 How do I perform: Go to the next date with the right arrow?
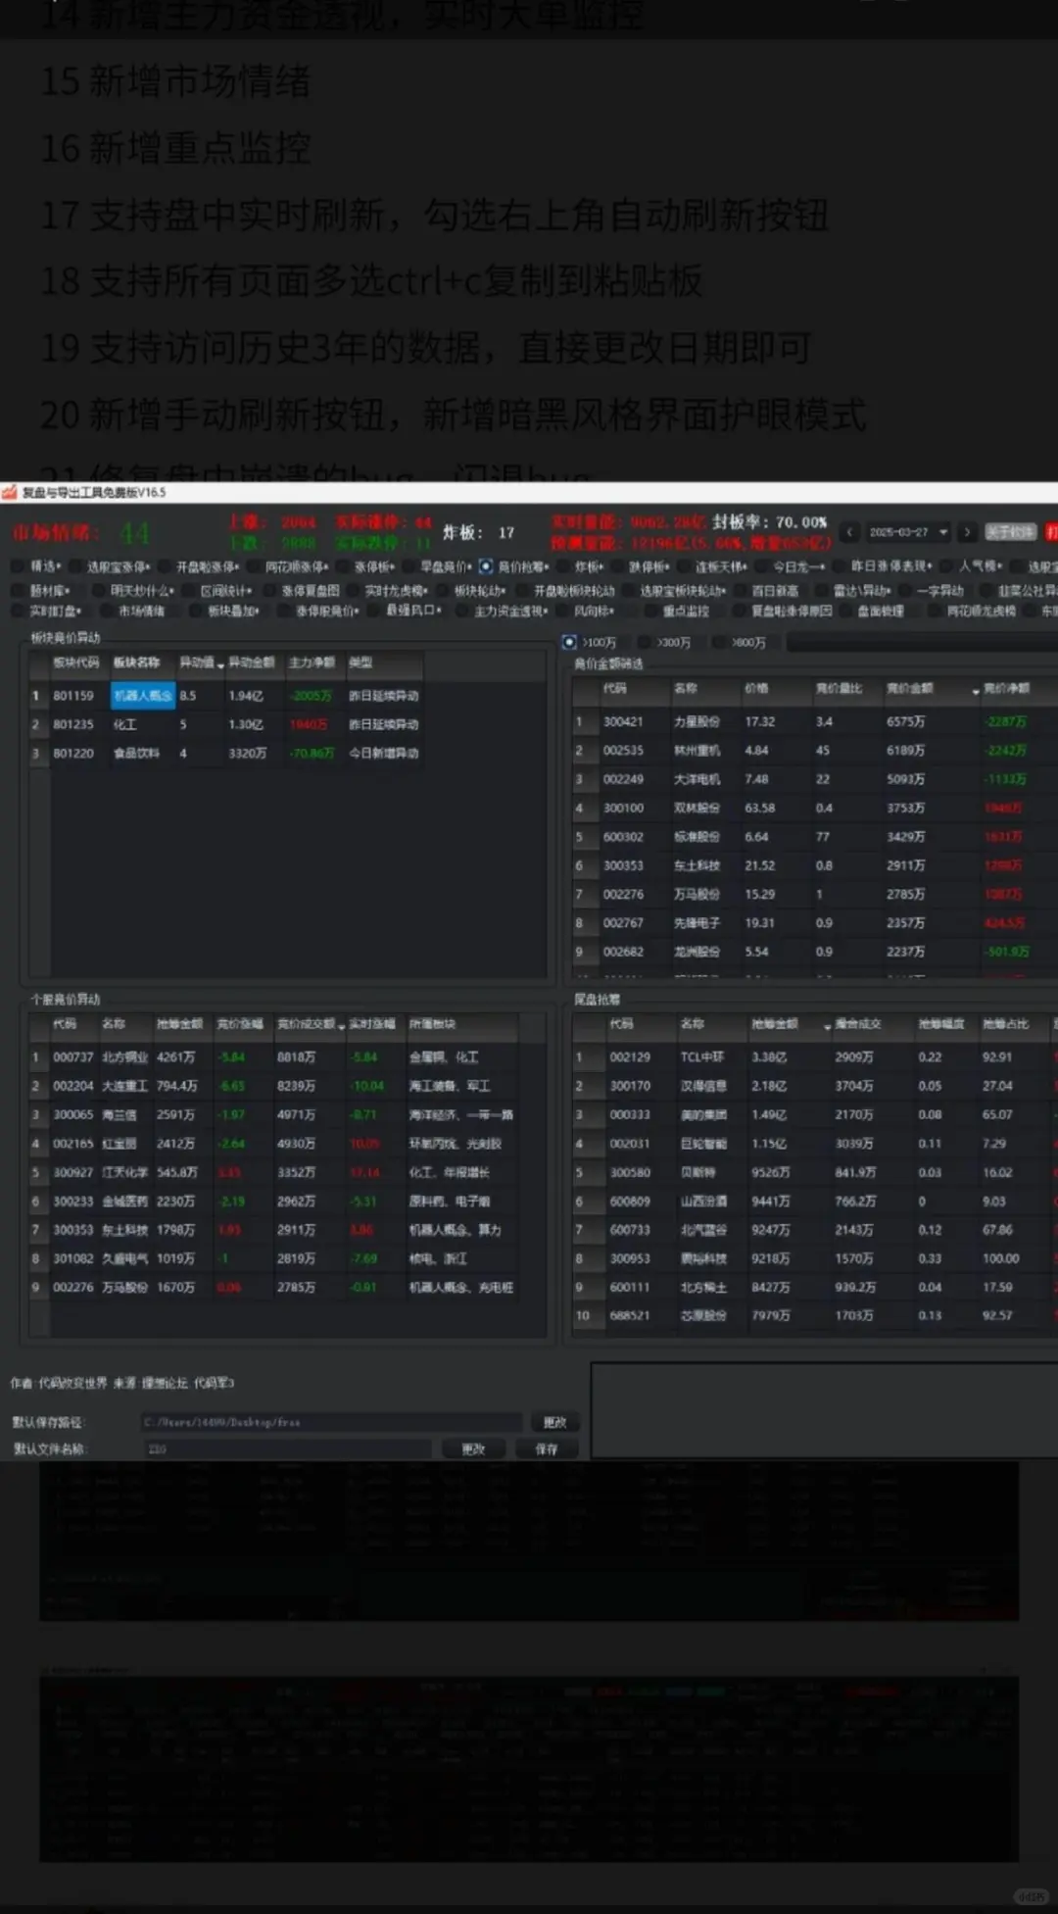pos(967,532)
